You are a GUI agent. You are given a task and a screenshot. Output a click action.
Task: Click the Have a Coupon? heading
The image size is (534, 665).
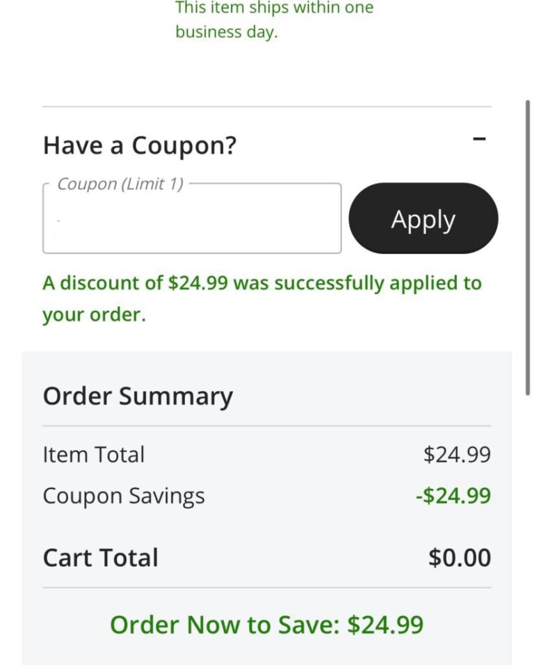pos(140,145)
